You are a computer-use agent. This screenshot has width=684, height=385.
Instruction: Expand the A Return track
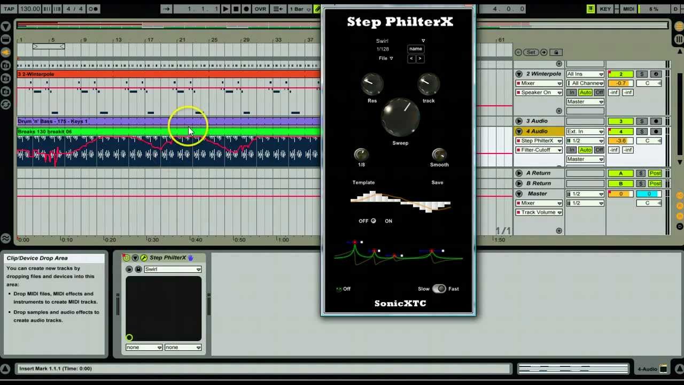coord(519,173)
